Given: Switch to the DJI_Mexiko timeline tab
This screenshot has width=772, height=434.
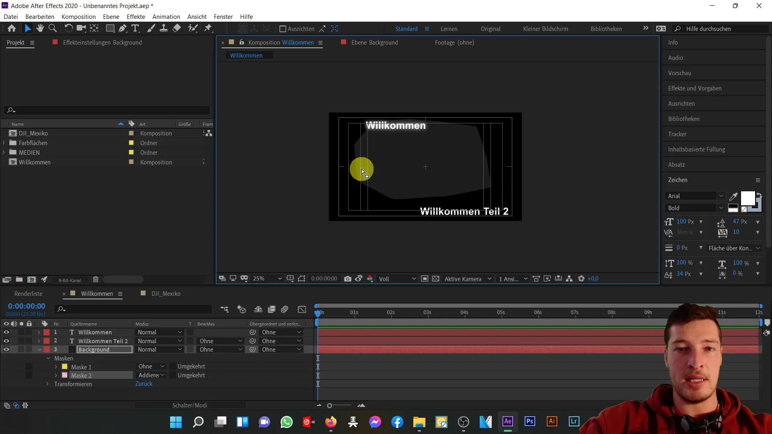Looking at the screenshot, I should pos(166,294).
